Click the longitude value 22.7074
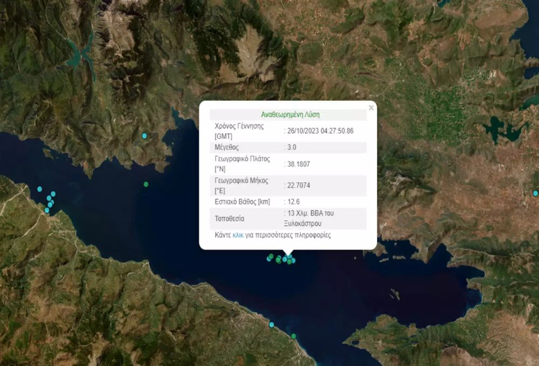The width and height of the screenshot is (539, 366). pyautogui.click(x=298, y=185)
